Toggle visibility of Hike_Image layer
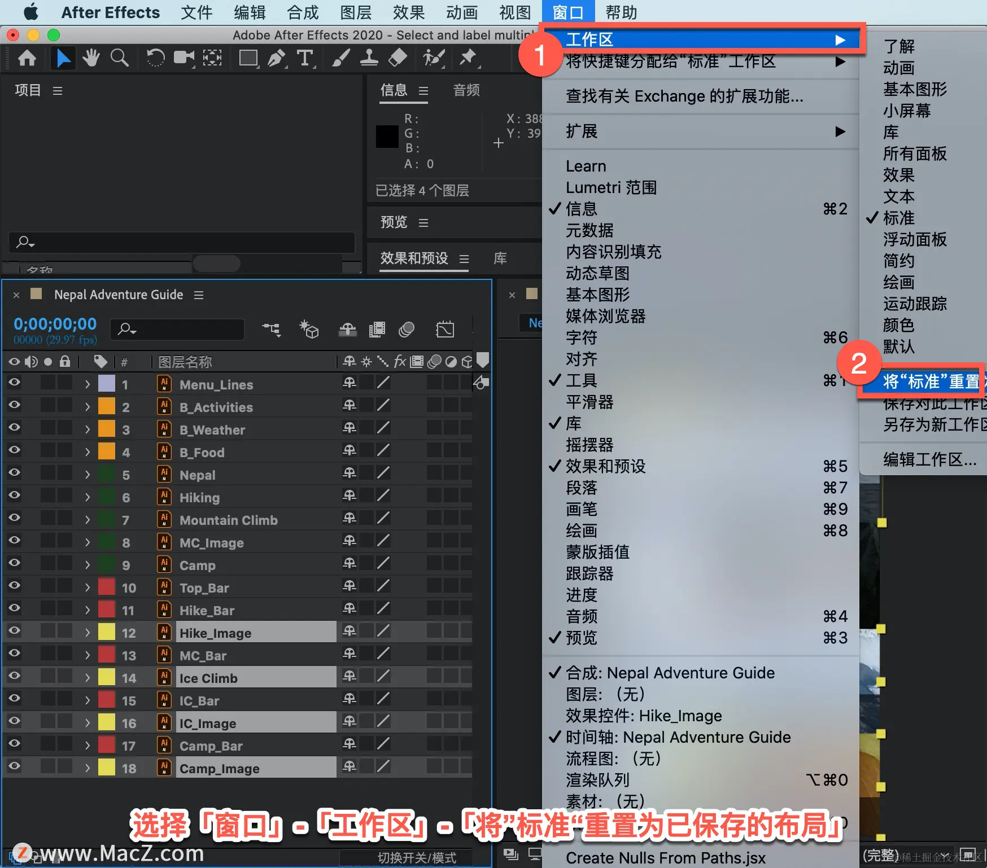The height and width of the screenshot is (868, 987). (14, 630)
